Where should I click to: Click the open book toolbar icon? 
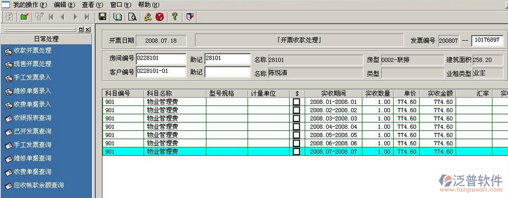tap(117, 17)
